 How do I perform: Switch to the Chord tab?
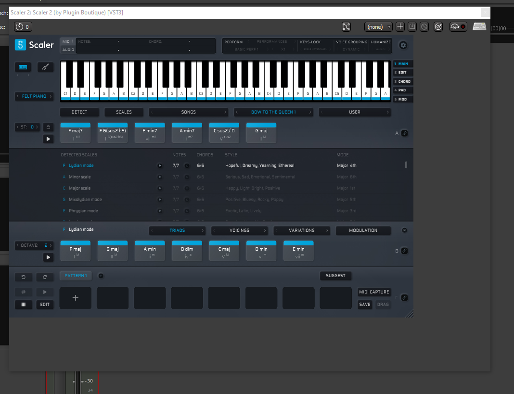[403, 81]
